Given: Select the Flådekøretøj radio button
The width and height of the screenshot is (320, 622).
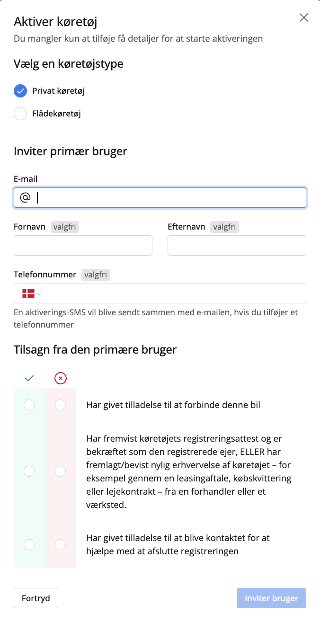Looking at the screenshot, I should click(20, 114).
